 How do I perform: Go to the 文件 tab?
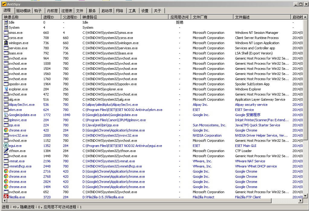point(80,11)
